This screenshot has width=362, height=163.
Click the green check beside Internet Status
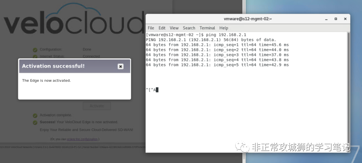pyautogui.click(x=35, y=57)
